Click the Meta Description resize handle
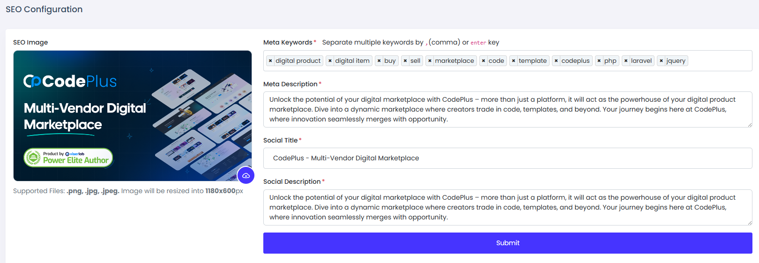The image size is (759, 263). (x=750, y=125)
